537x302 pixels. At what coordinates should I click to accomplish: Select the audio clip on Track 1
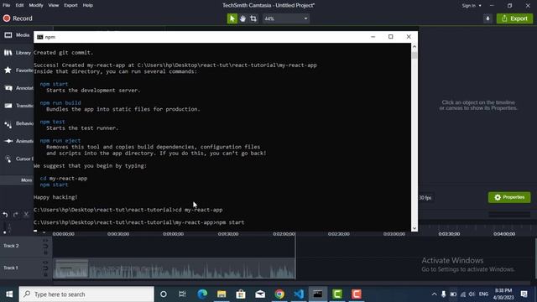(175, 268)
